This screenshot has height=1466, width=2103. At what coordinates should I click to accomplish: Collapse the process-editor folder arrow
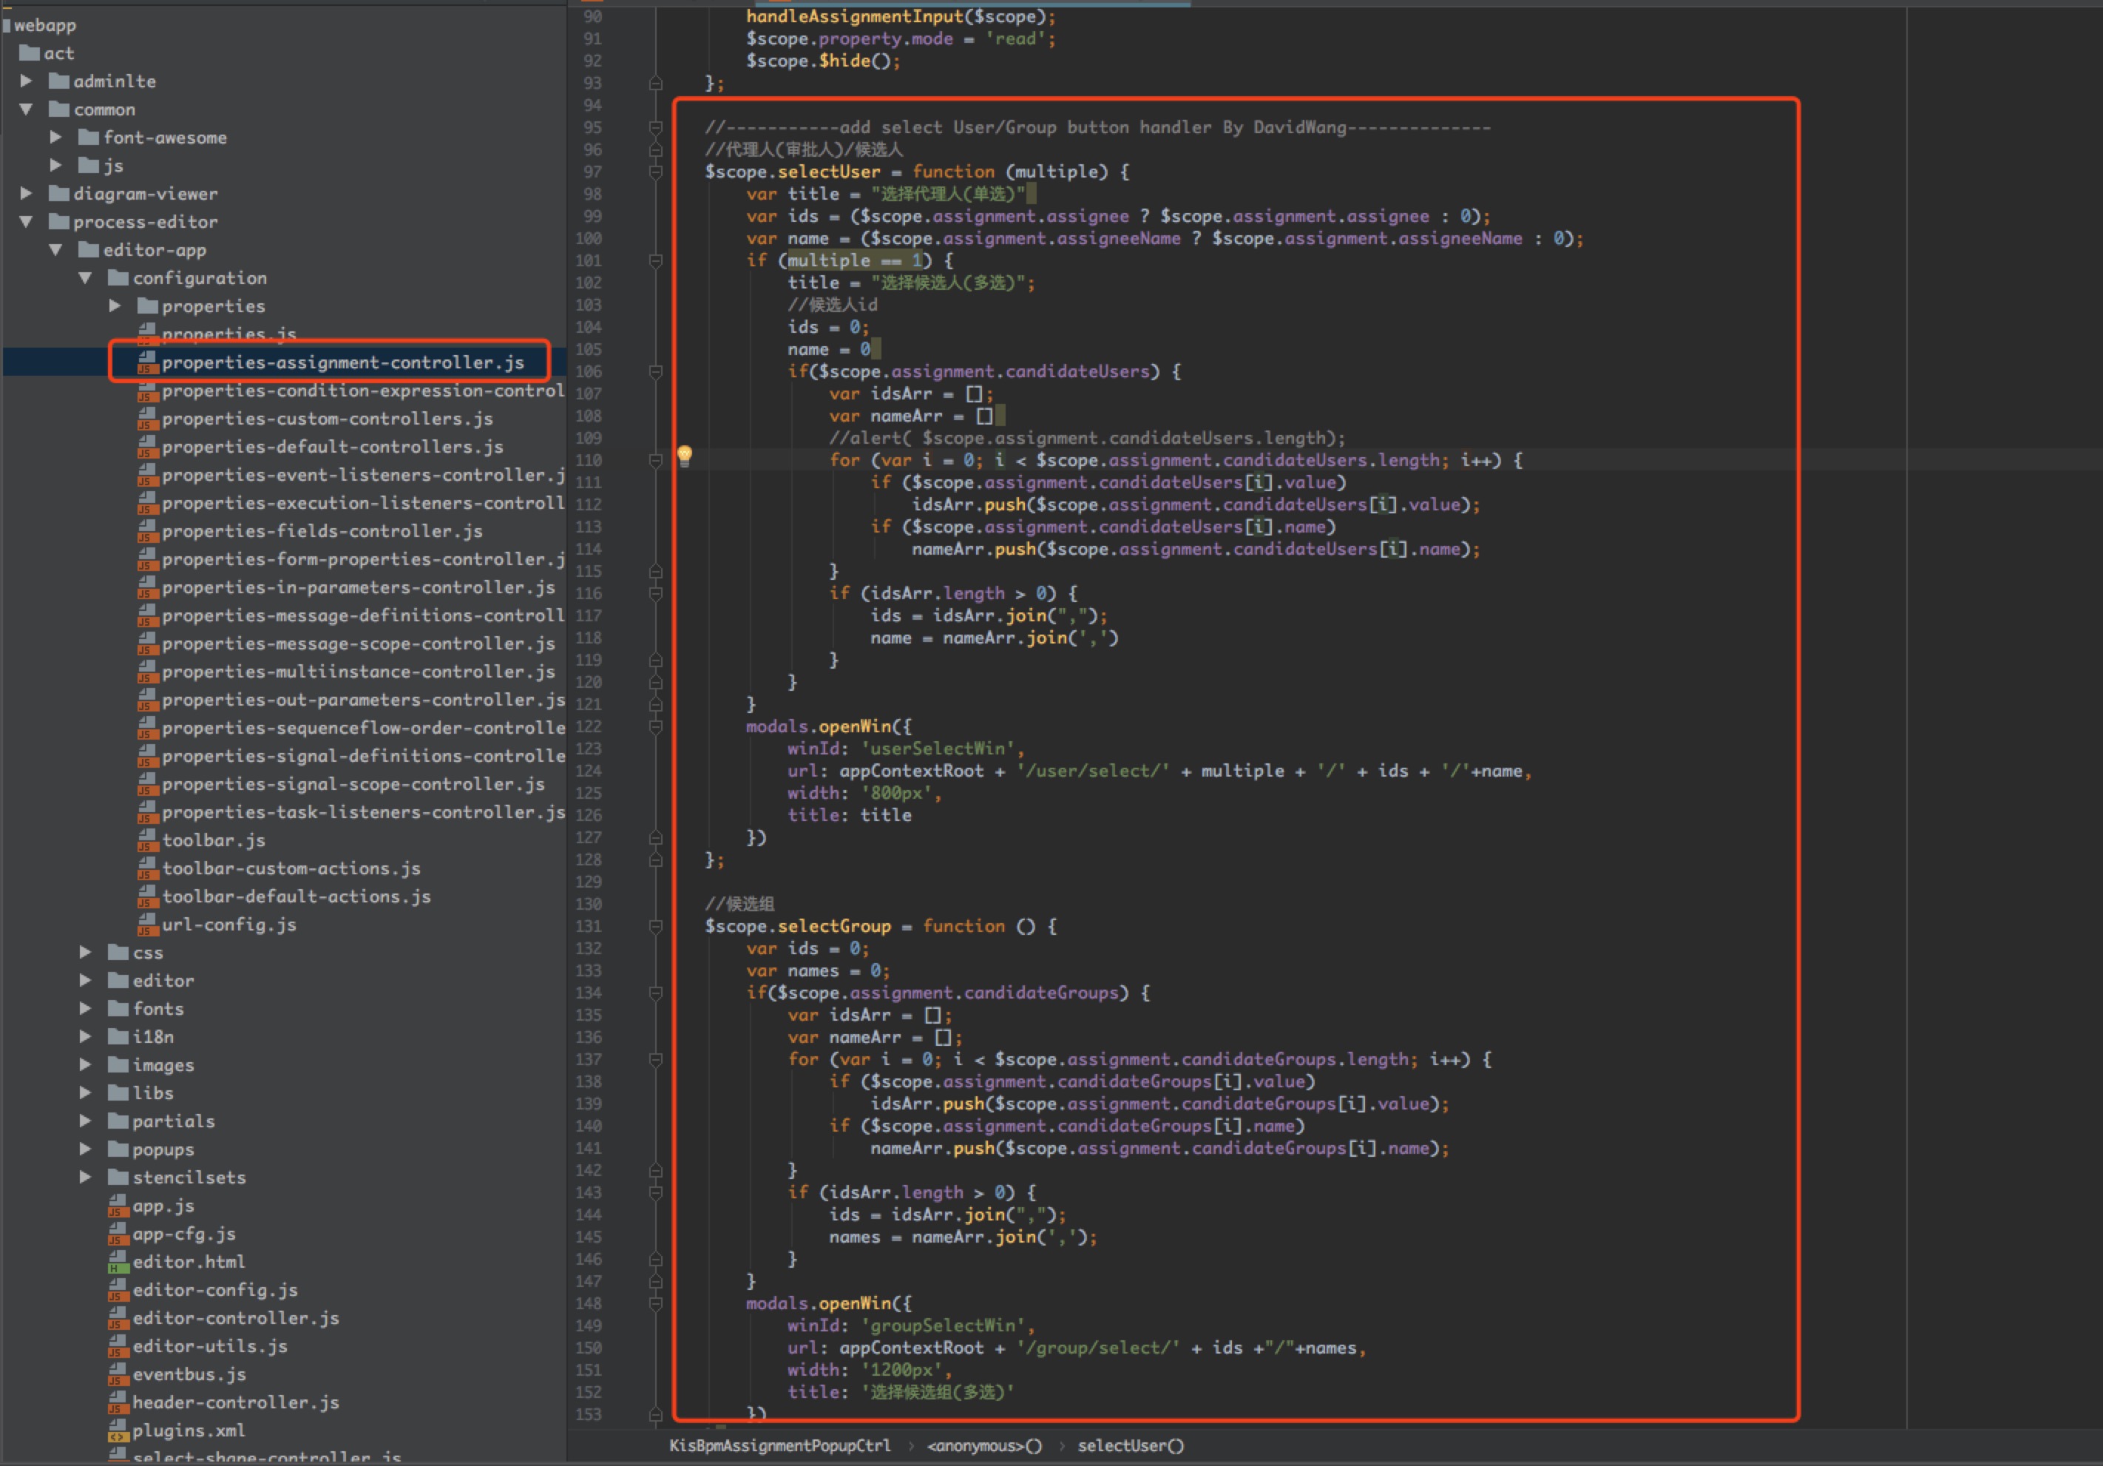[x=27, y=221]
